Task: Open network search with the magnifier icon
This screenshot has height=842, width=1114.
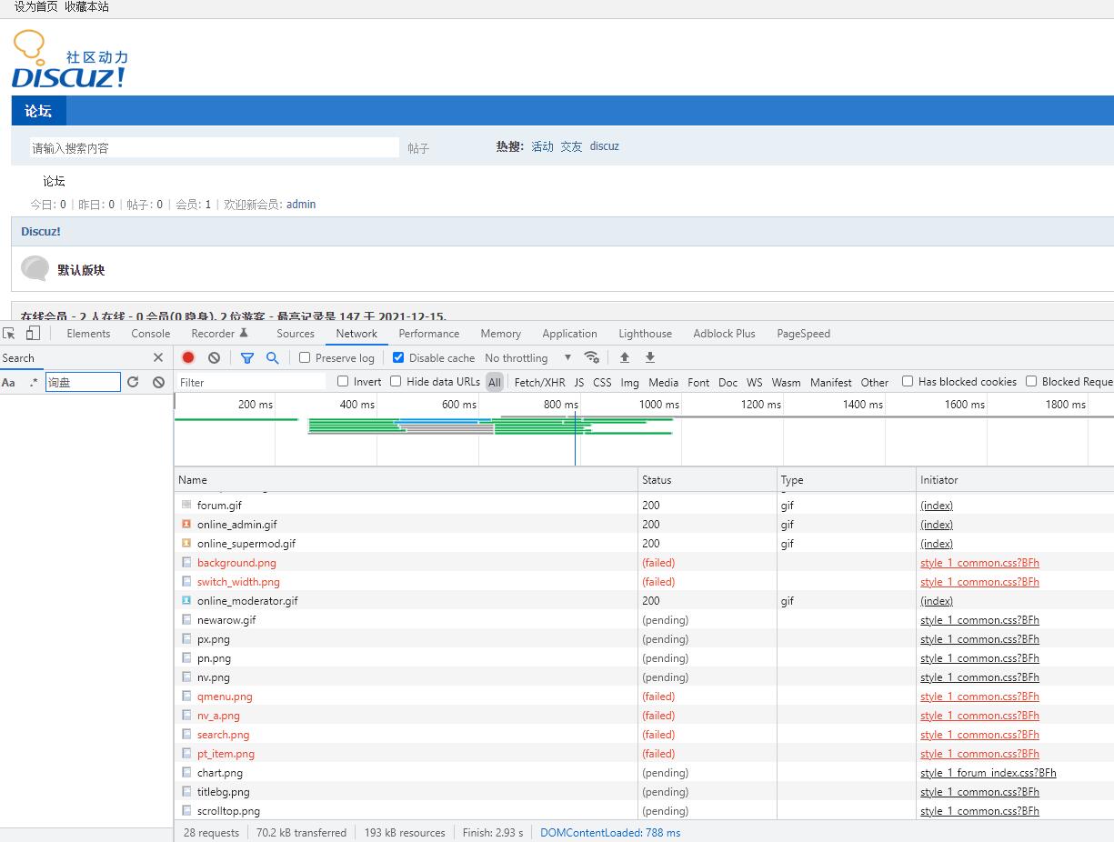Action: [272, 358]
